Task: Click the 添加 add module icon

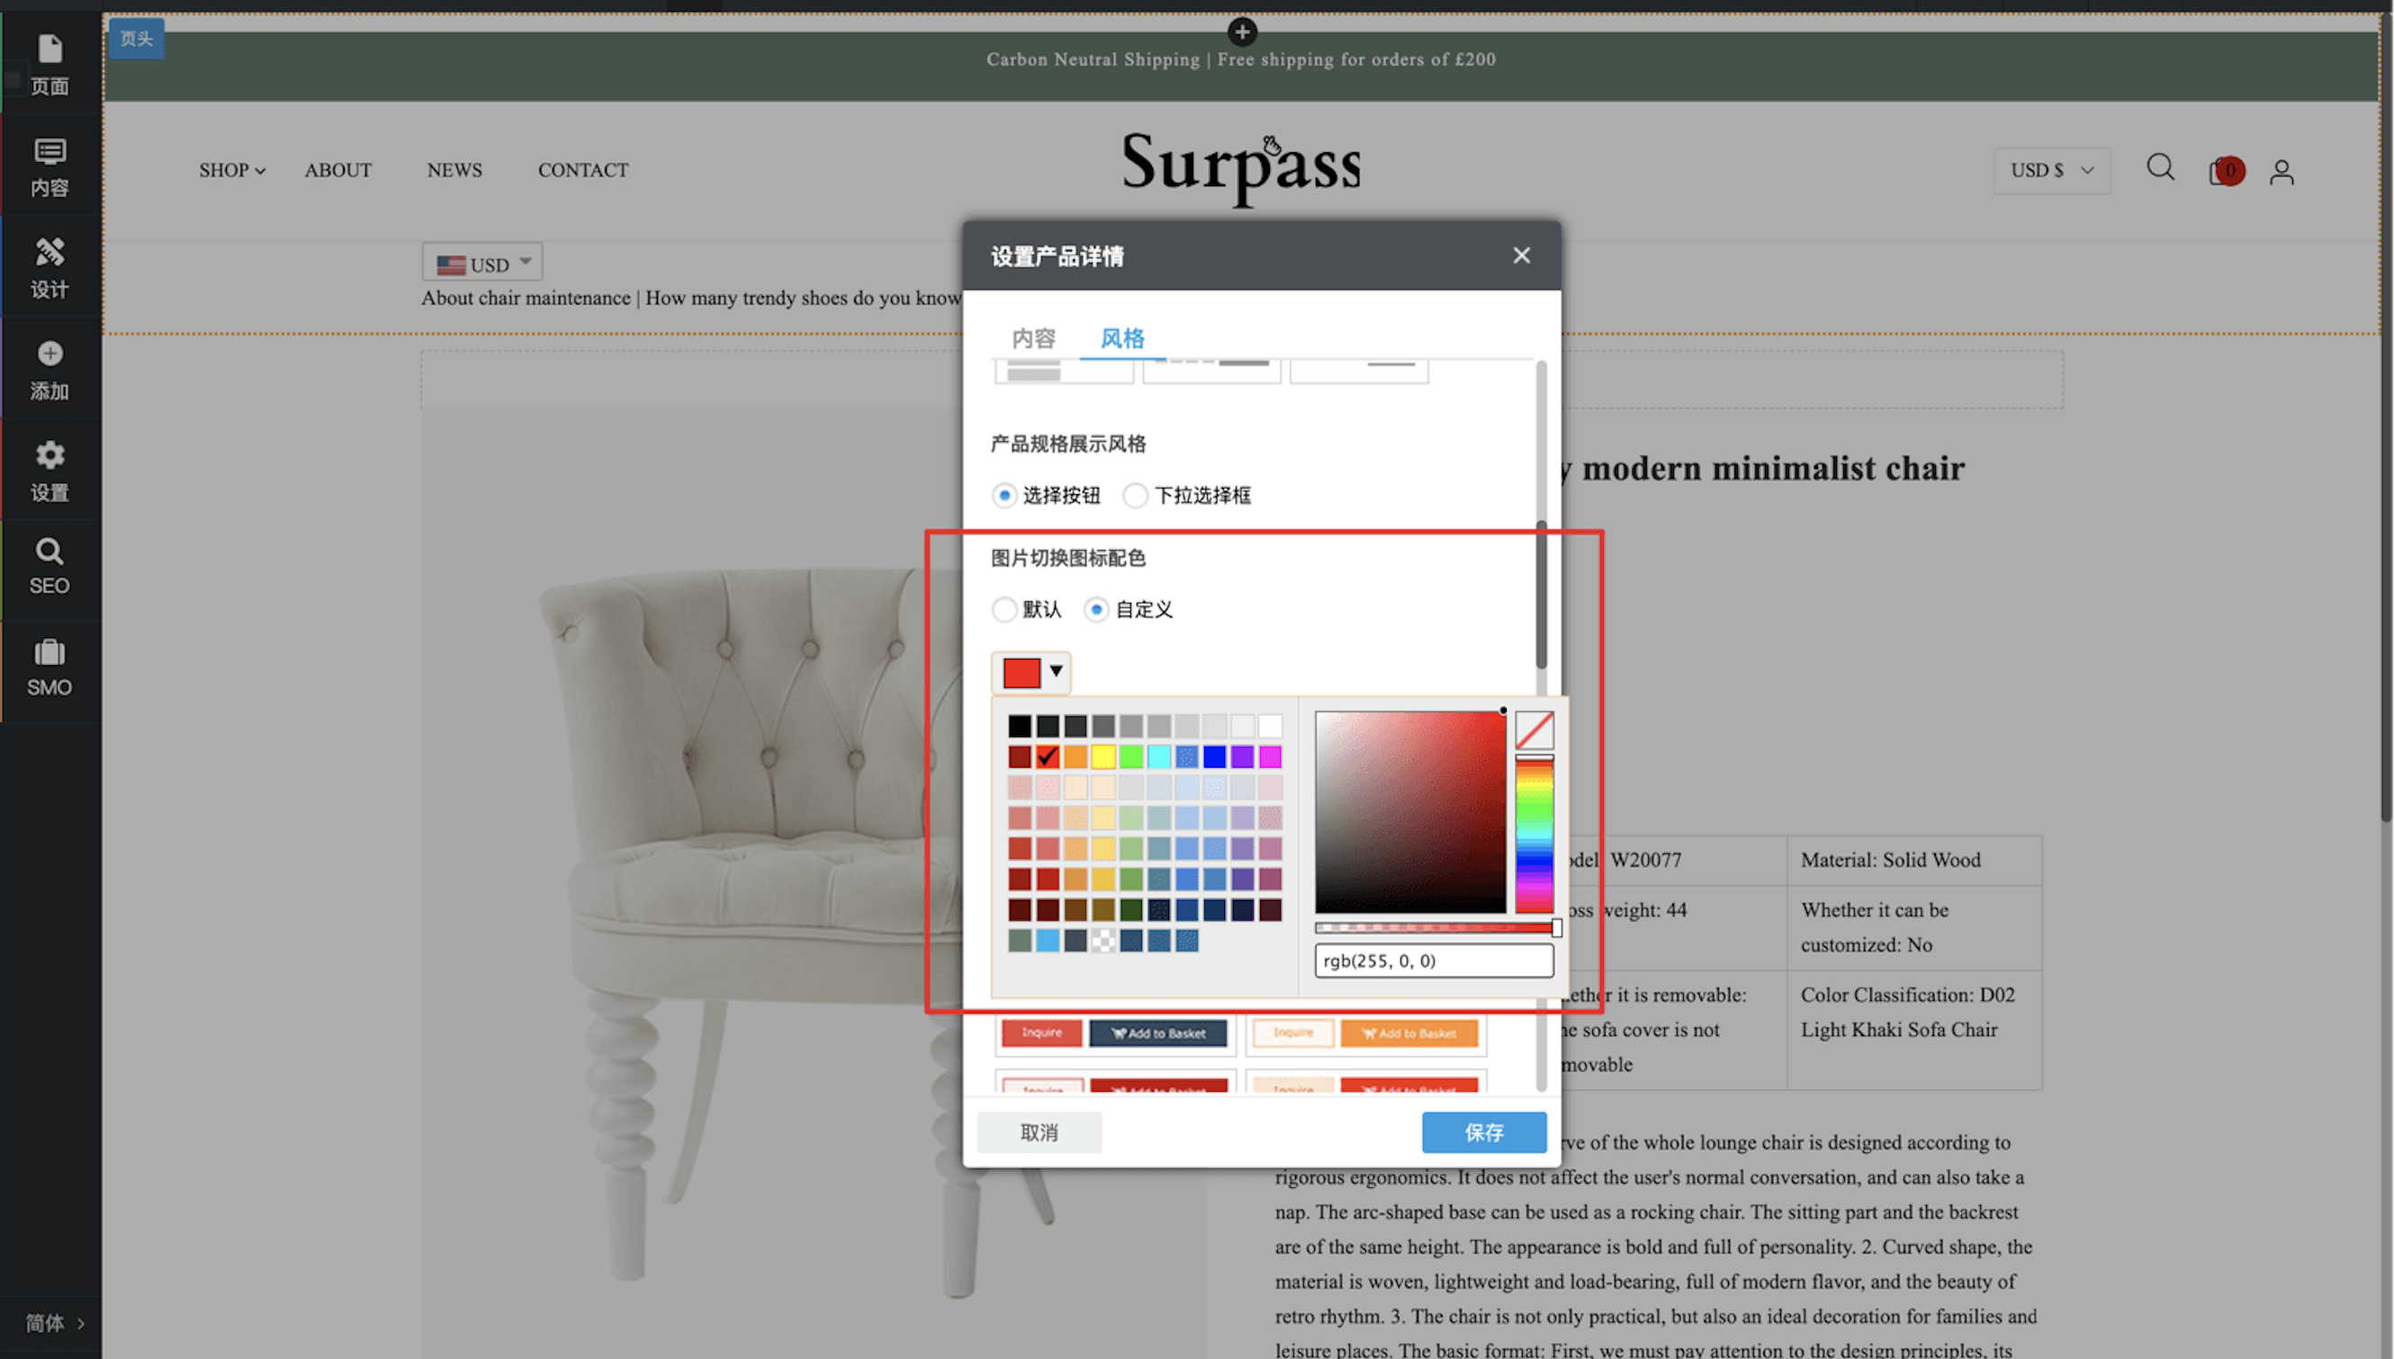Action: (x=49, y=369)
